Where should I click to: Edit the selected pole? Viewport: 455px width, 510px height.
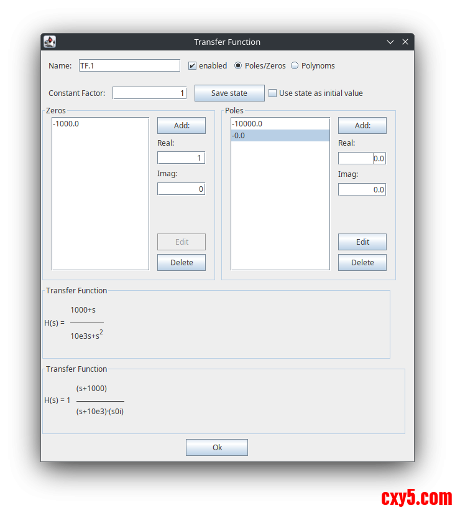pyautogui.click(x=362, y=242)
